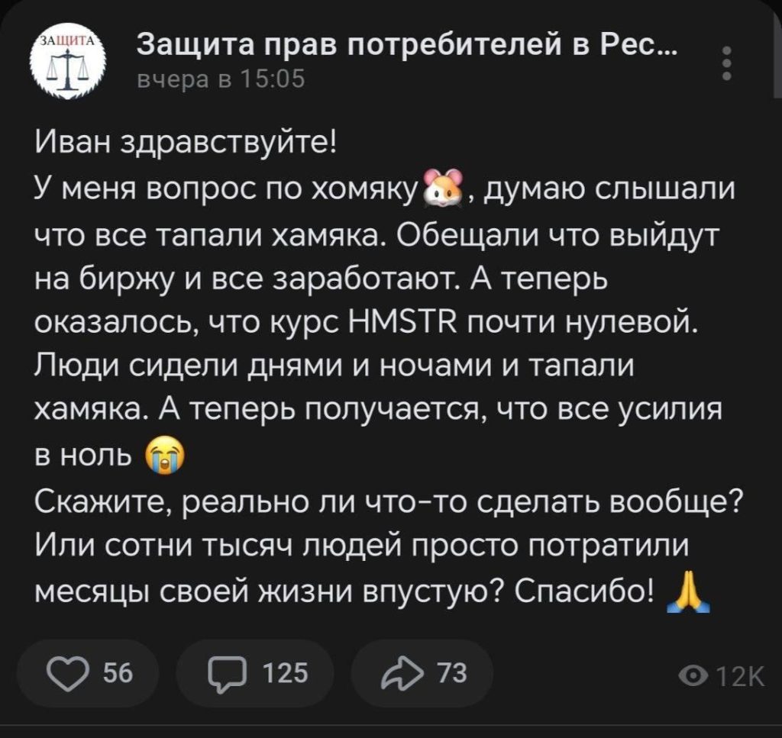Share the post using the arrow icon

tap(401, 673)
